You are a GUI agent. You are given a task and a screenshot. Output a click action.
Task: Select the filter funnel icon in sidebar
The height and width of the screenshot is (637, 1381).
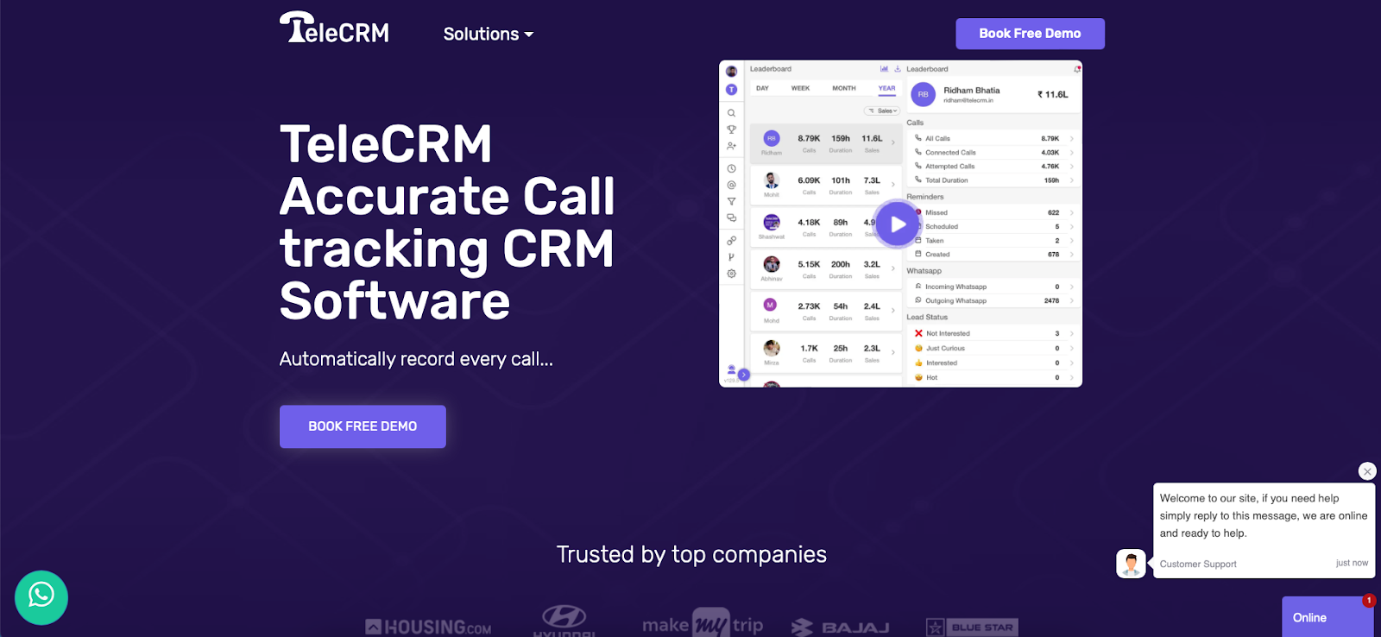[x=731, y=201]
